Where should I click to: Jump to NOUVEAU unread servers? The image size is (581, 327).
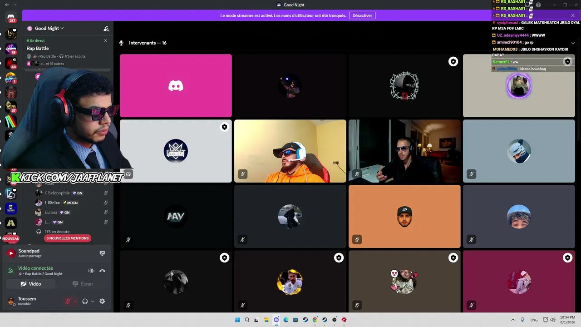(x=11, y=238)
